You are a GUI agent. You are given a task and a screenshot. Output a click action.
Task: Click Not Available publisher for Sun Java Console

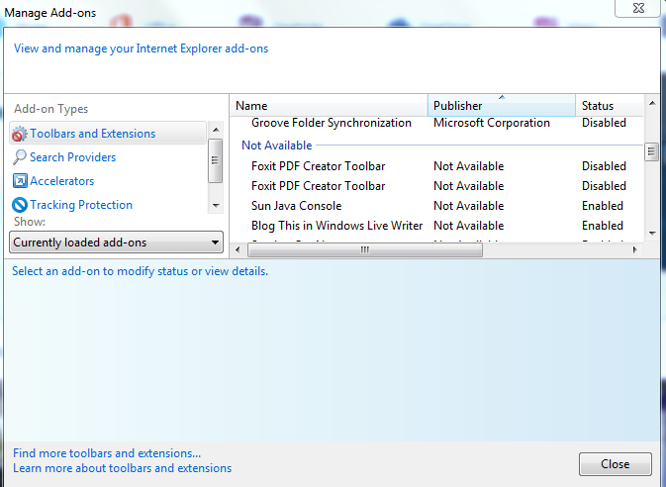[468, 206]
